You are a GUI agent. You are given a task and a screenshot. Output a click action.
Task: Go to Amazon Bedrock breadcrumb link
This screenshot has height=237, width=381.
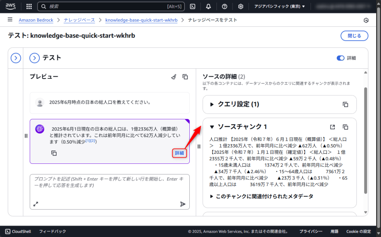point(36,20)
